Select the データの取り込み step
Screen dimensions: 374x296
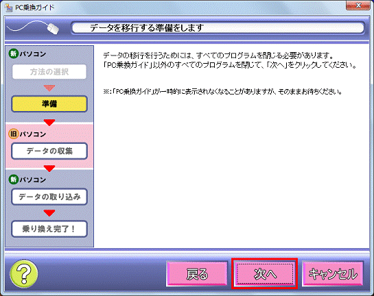point(49,197)
